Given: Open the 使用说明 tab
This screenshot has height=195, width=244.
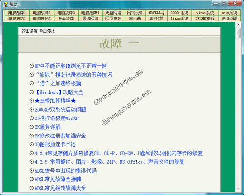Looking at the screenshot, I should coord(229,19).
